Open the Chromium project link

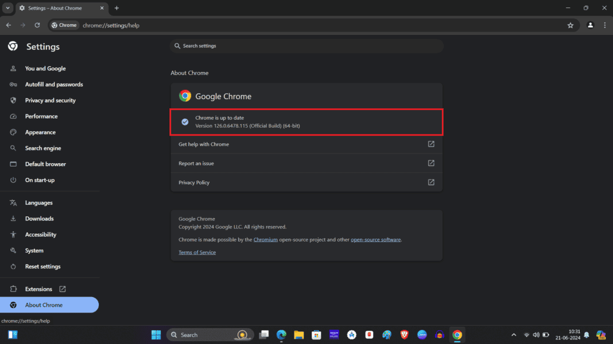coord(265,239)
